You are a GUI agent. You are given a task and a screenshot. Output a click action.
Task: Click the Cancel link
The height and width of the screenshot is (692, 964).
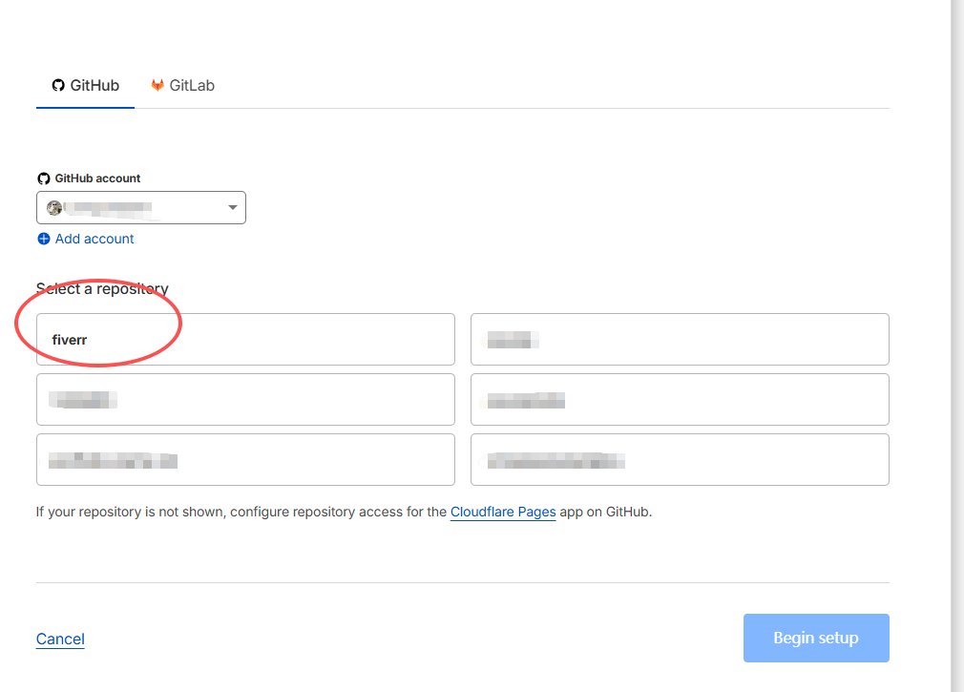60,639
